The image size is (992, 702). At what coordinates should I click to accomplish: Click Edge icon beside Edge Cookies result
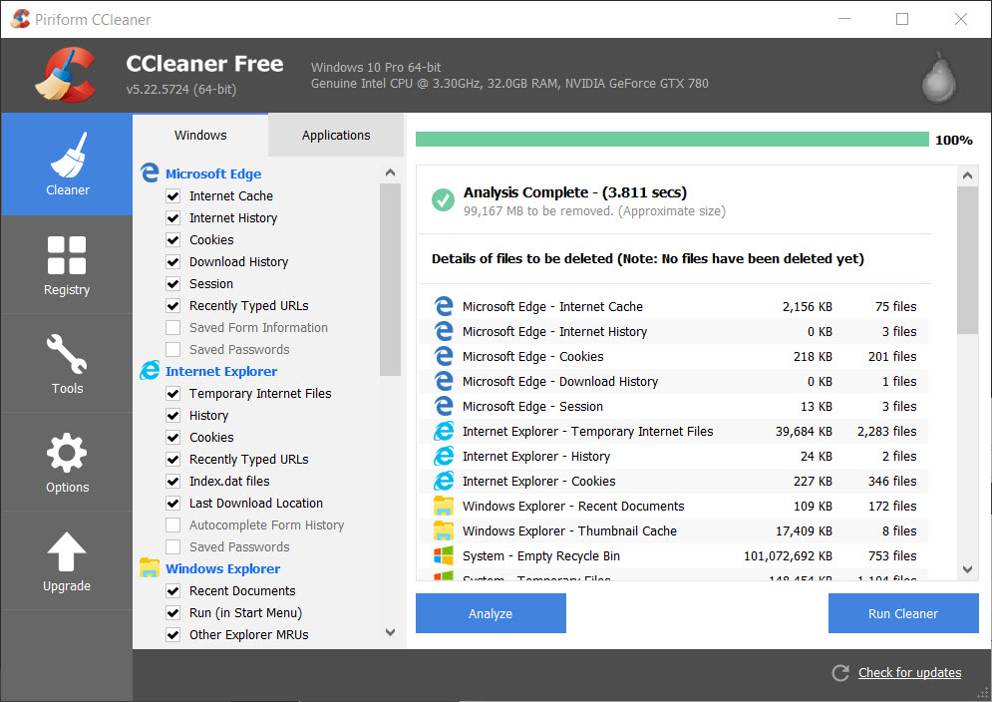(x=444, y=356)
